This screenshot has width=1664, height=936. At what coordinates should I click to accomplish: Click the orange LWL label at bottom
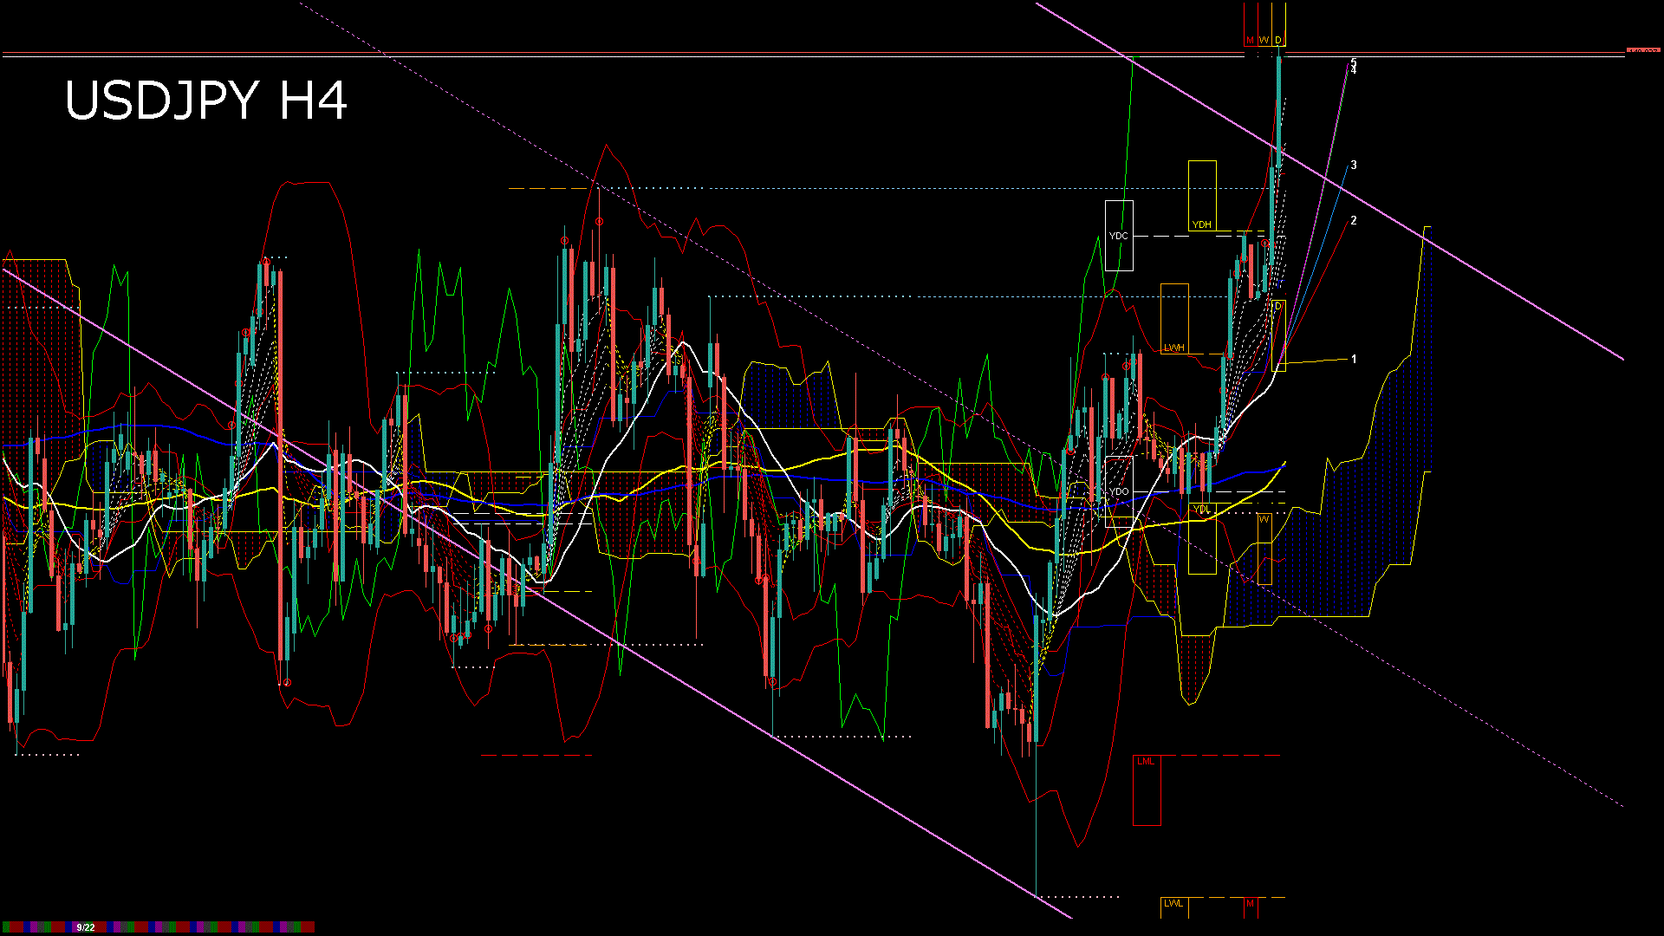[x=1173, y=903]
